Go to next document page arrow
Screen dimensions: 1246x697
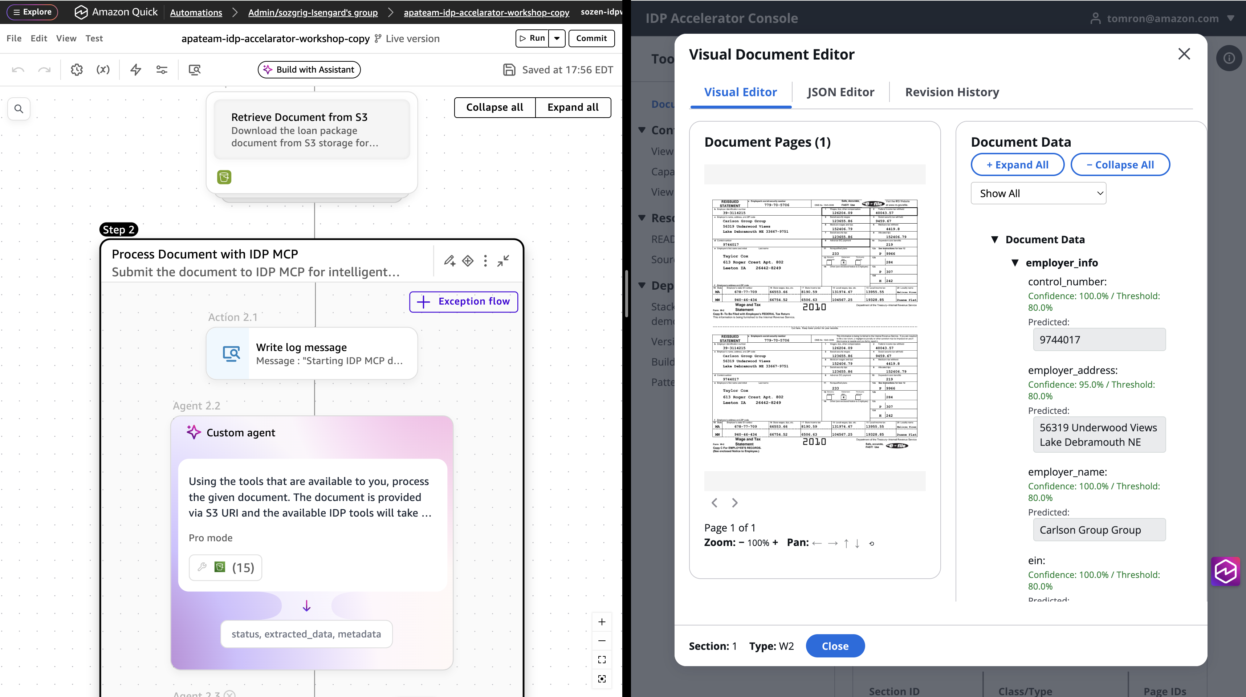(735, 503)
